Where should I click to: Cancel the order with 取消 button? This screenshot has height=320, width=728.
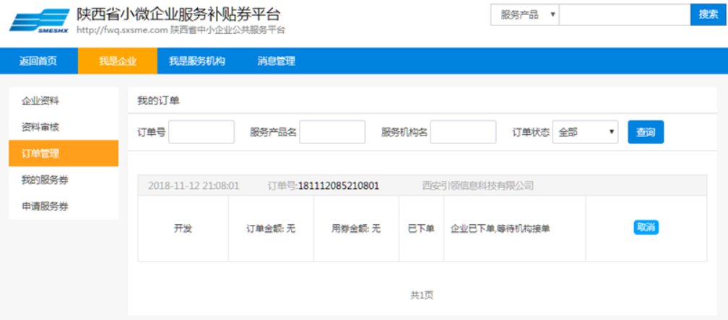pos(646,228)
